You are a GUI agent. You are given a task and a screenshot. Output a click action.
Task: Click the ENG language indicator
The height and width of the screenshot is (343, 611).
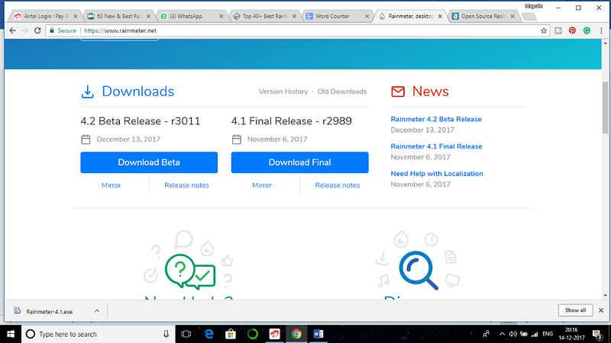(548, 334)
